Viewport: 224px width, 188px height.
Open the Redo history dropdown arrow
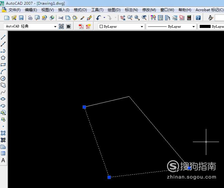point(116,18)
